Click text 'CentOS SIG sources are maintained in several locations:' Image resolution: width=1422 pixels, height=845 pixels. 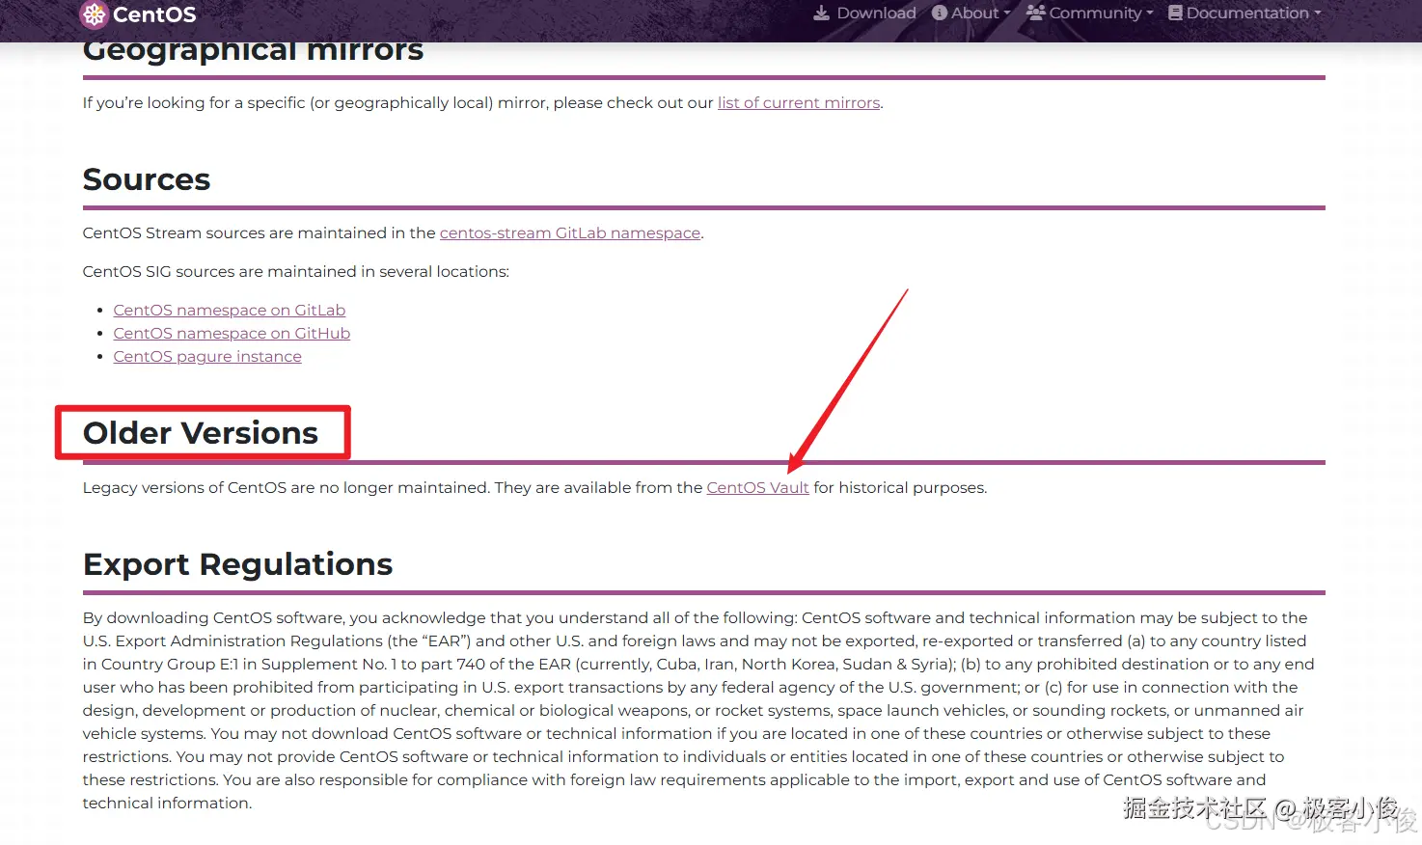(296, 271)
